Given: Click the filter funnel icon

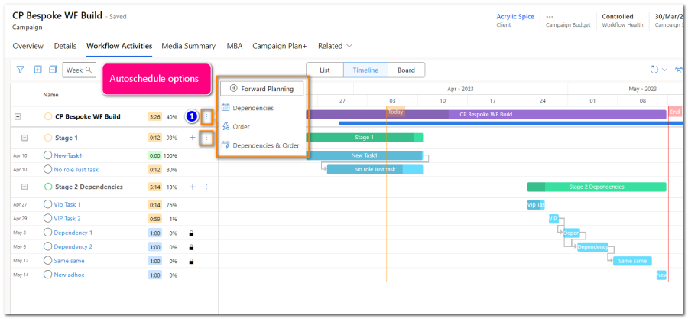Looking at the screenshot, I should click(21, 70).
